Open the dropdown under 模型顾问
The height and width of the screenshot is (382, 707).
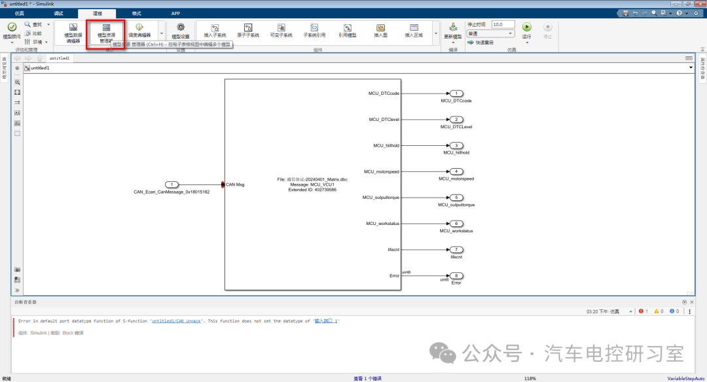point(12,41)
